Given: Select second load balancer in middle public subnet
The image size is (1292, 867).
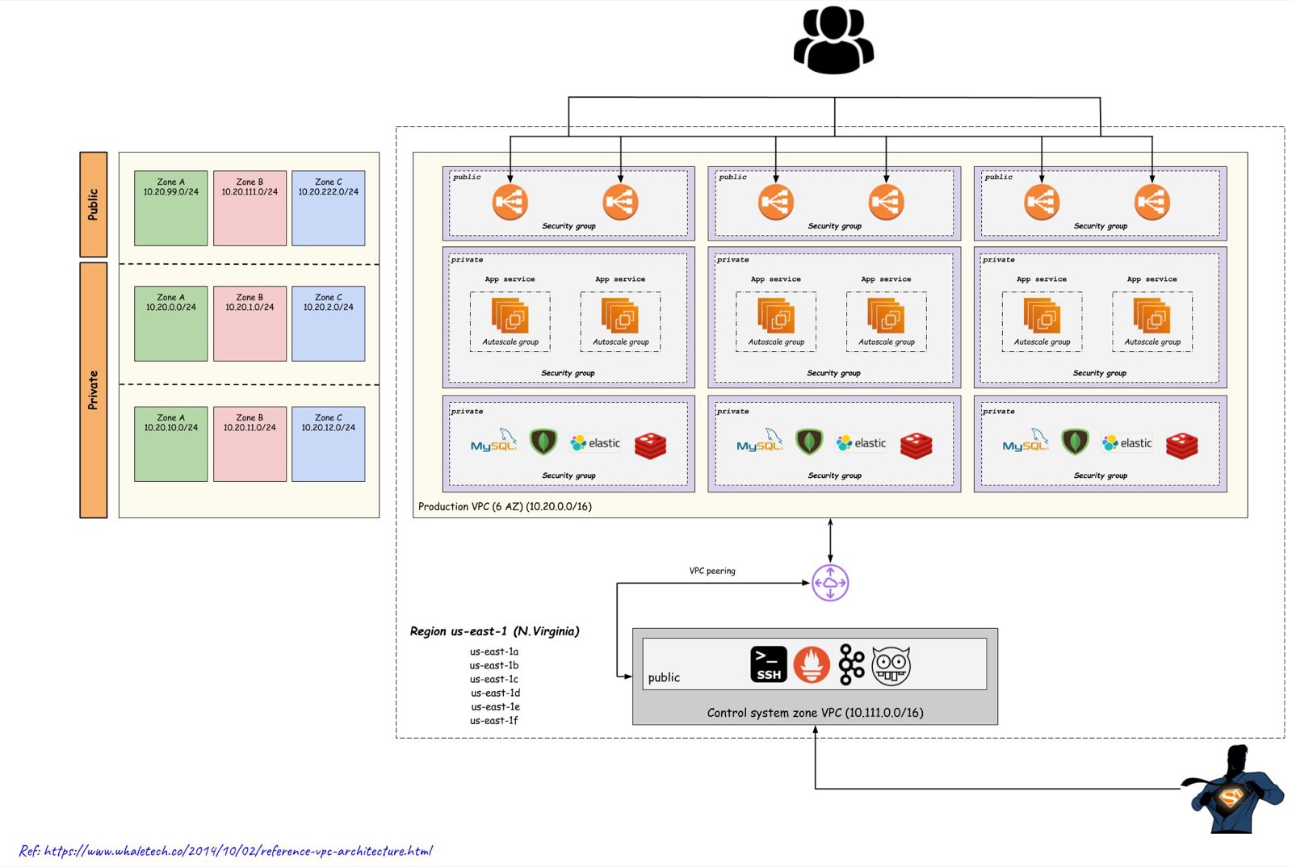Looking at the screenshot, I should click(x=886, y=202).
